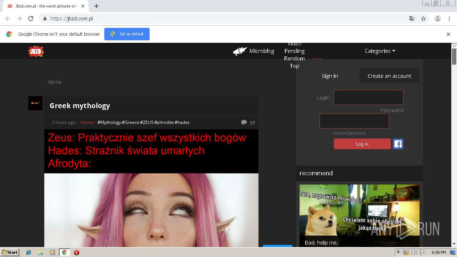
Task: Click the post author avatar thumbnail
Action: (x=35, y=103)
